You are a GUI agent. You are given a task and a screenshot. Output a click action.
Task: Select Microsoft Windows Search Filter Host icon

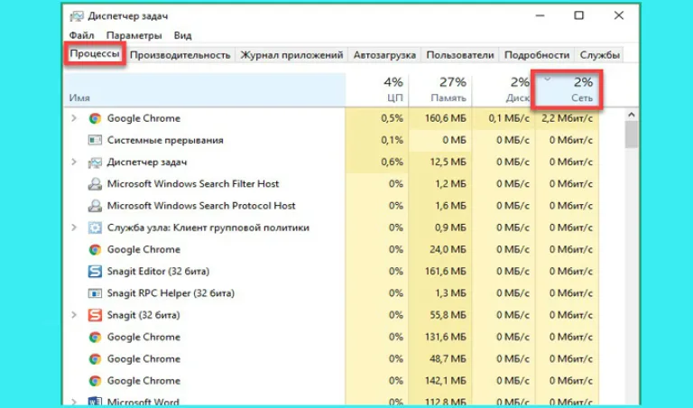(x=95, y=184)
